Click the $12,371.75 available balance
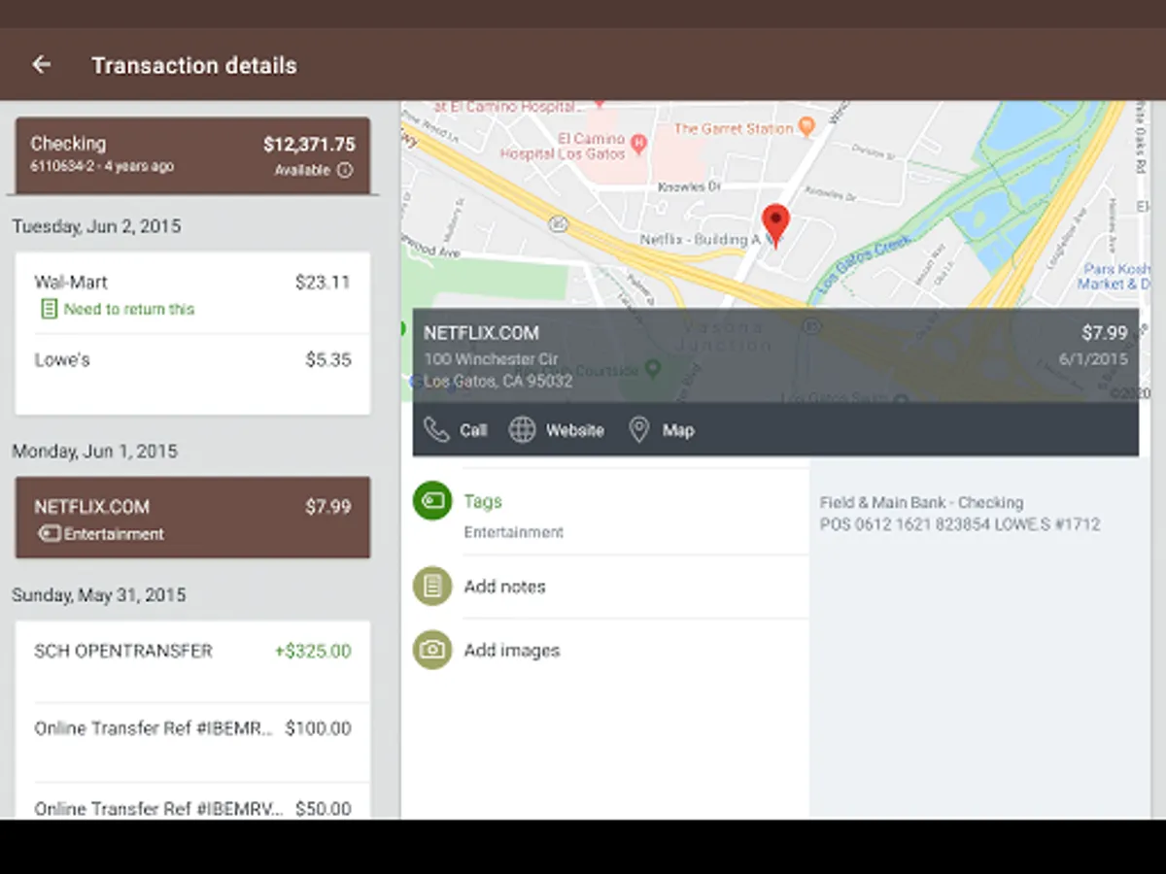This screenshot has height=874, width=1166. [x=309, y=145]
